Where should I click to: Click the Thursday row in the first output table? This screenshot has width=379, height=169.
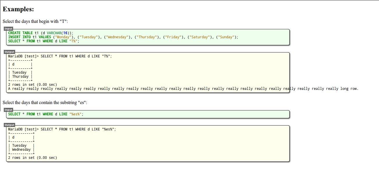click(20, 77)
